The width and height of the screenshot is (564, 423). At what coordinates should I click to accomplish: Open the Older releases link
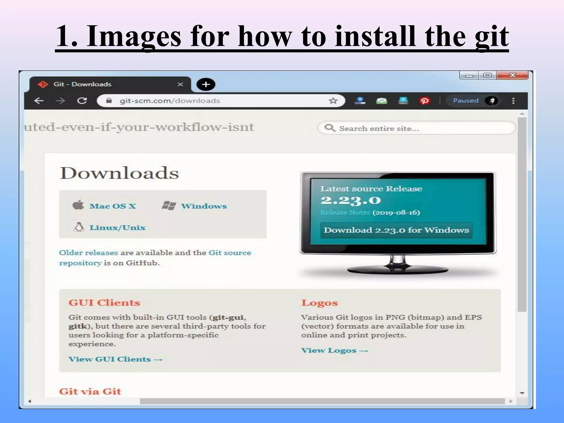pos(88,253)
